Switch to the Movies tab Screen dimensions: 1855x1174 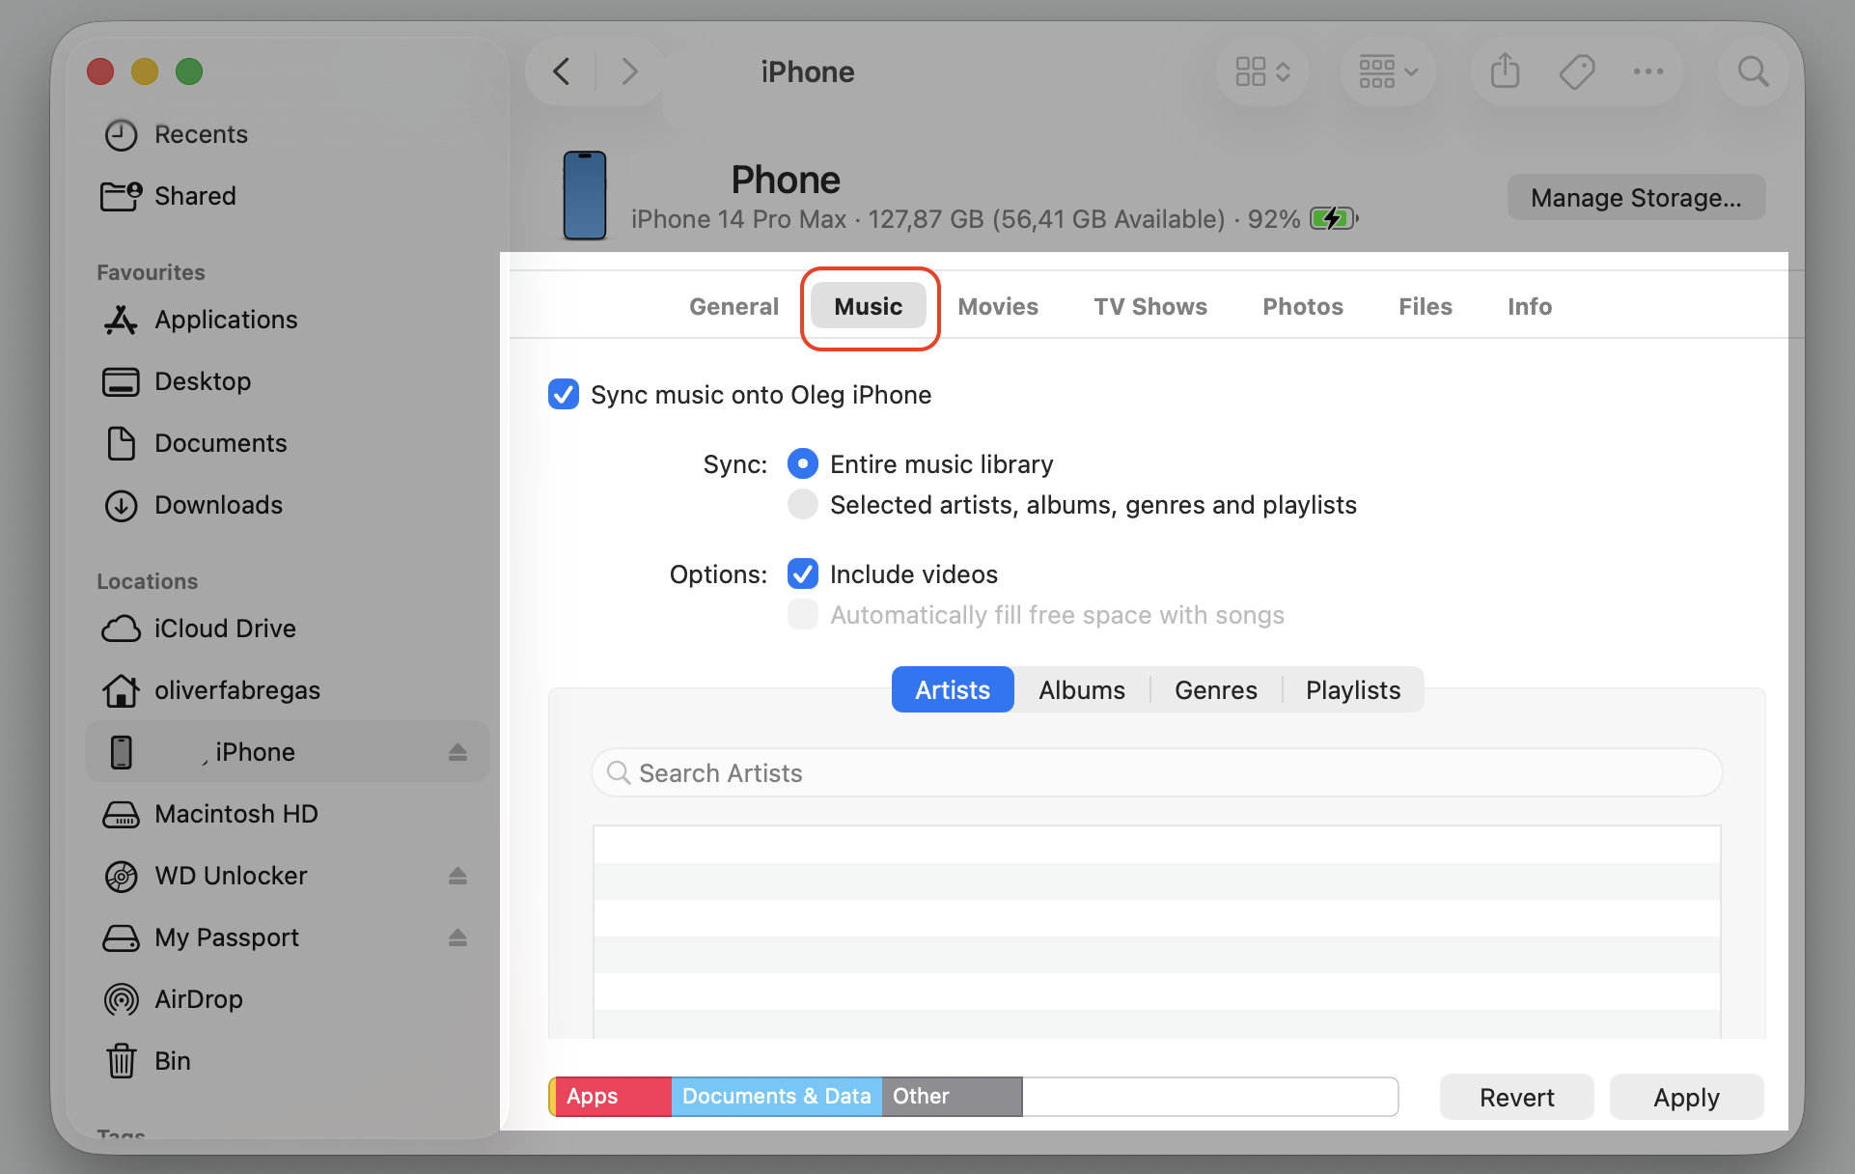tap(998, 306)
